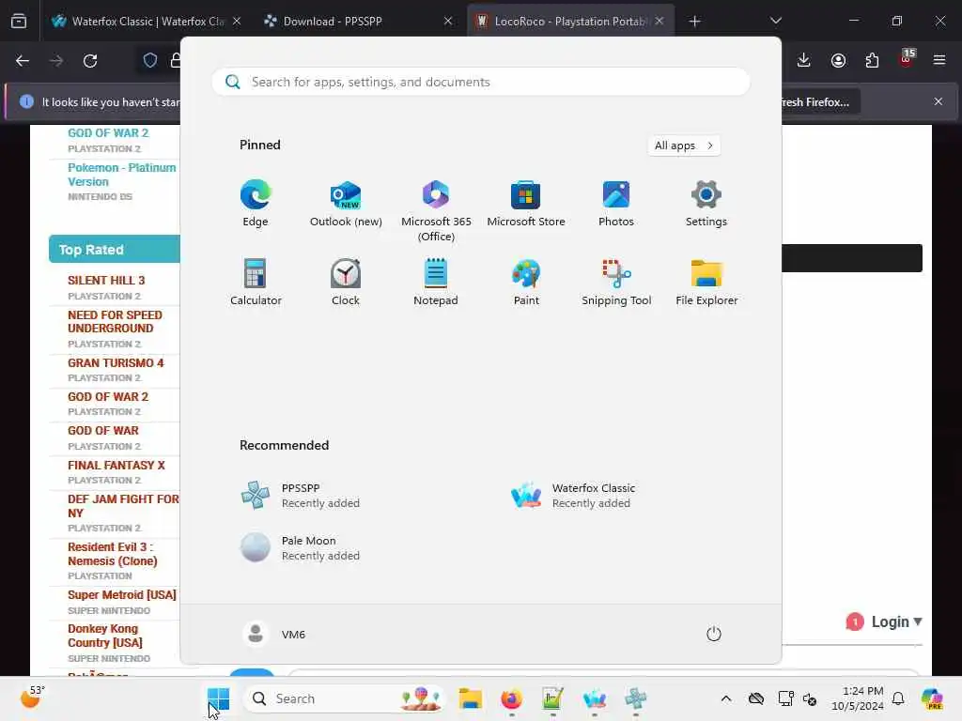962x721 pixels.
Task: Go back in browser history
Action: point(23,60)
